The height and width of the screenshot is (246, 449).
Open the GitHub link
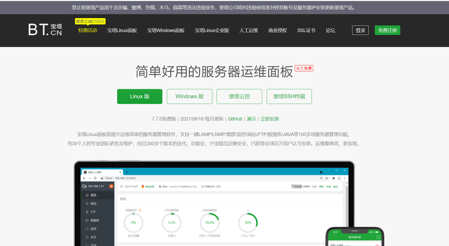pyautogui.click(x=235, y=119)
